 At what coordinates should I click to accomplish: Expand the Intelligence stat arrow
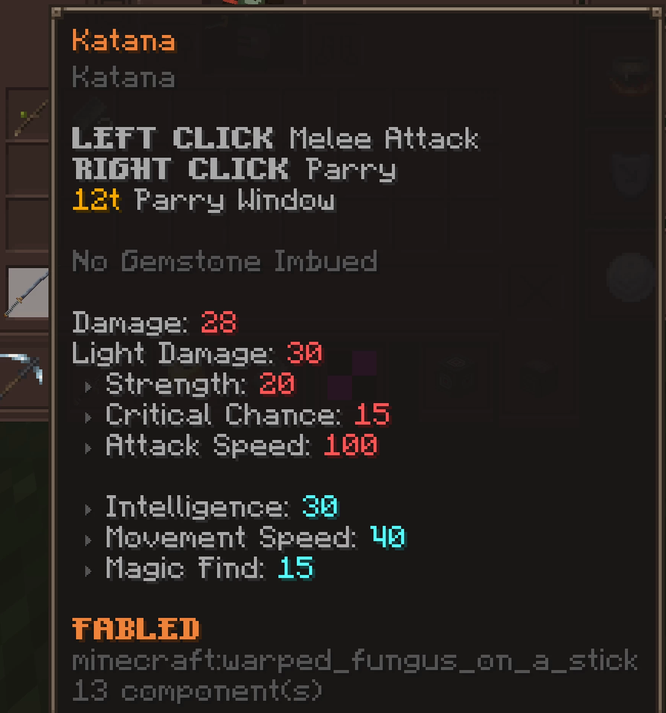88,510
